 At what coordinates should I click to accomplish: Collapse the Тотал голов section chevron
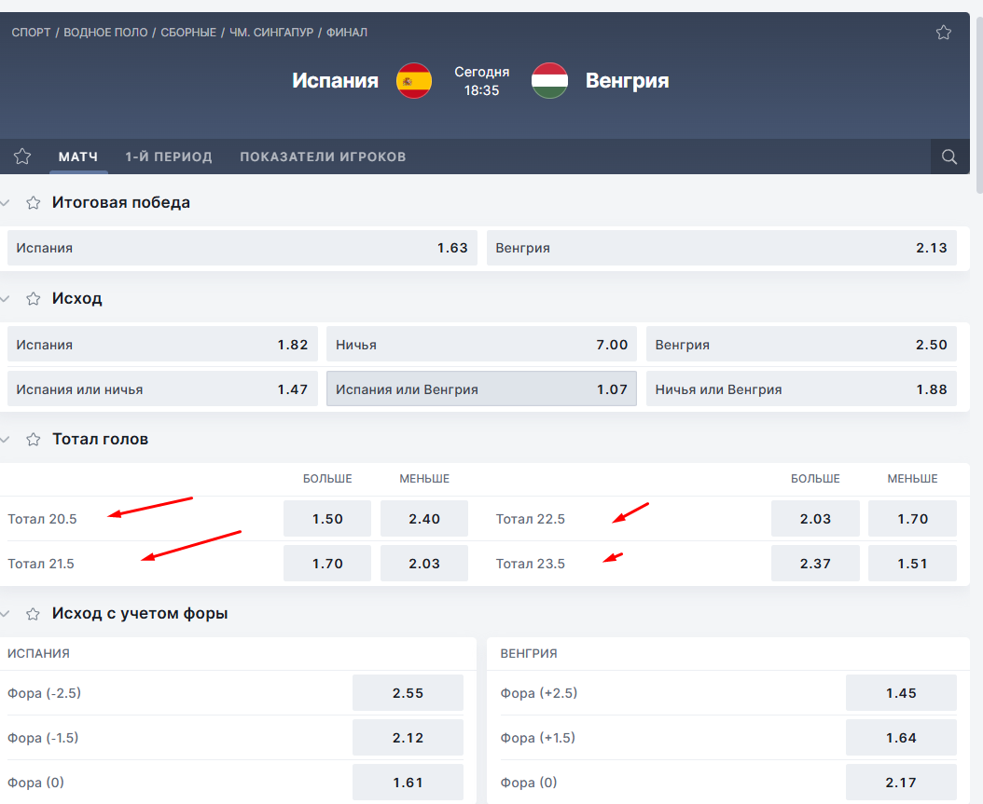coord(5,440)
